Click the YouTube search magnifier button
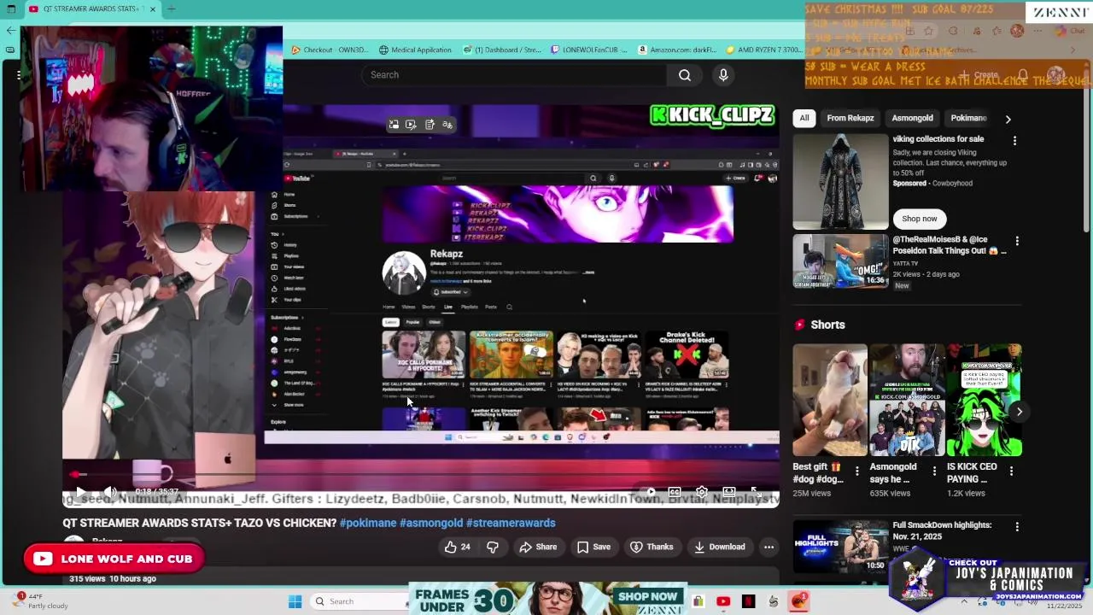The height and width of the screenshot is (615, 1093). (685, 75)
